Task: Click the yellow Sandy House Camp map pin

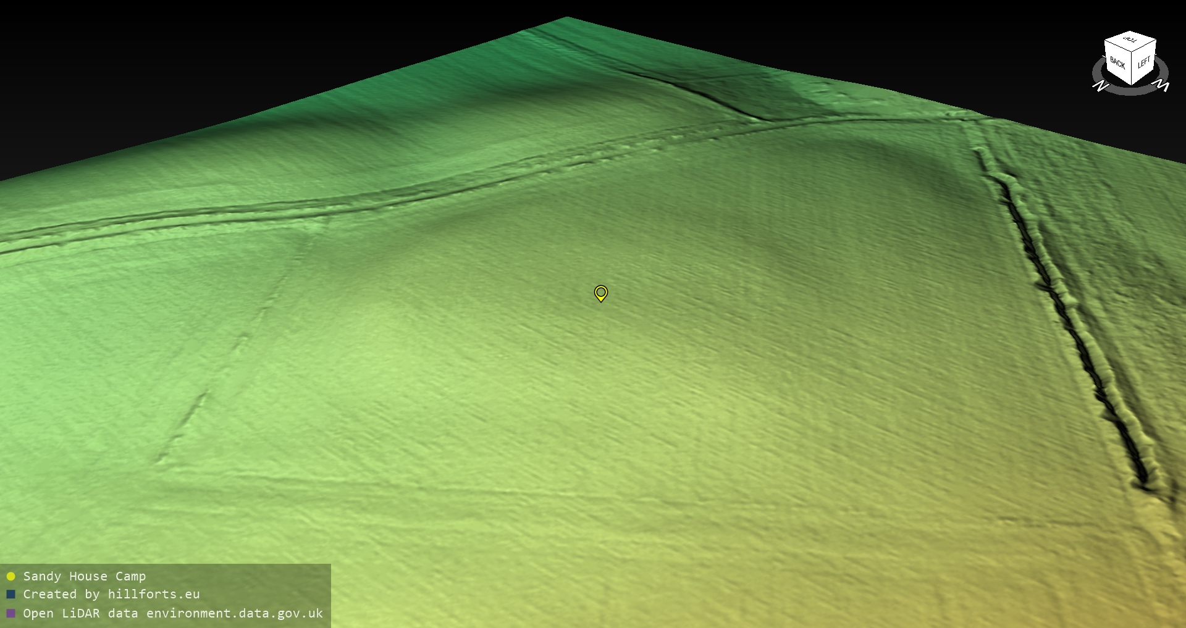Action: pyautogui.click(x=600, y=293)
